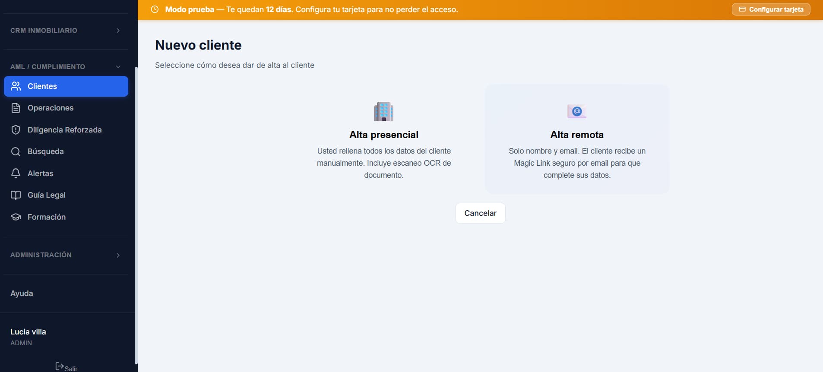Click the clock icon in trial banner
The height and width of the screenshot is (372, 823).
pyautogui.click(x=155, y=9)
